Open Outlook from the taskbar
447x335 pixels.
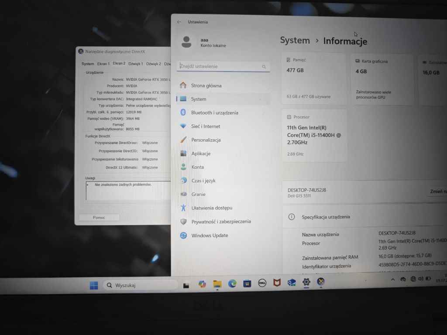(291, 282)
